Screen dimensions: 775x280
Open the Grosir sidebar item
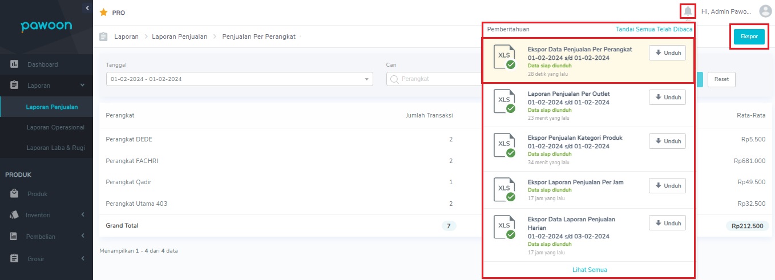click(x=46, y=258)
